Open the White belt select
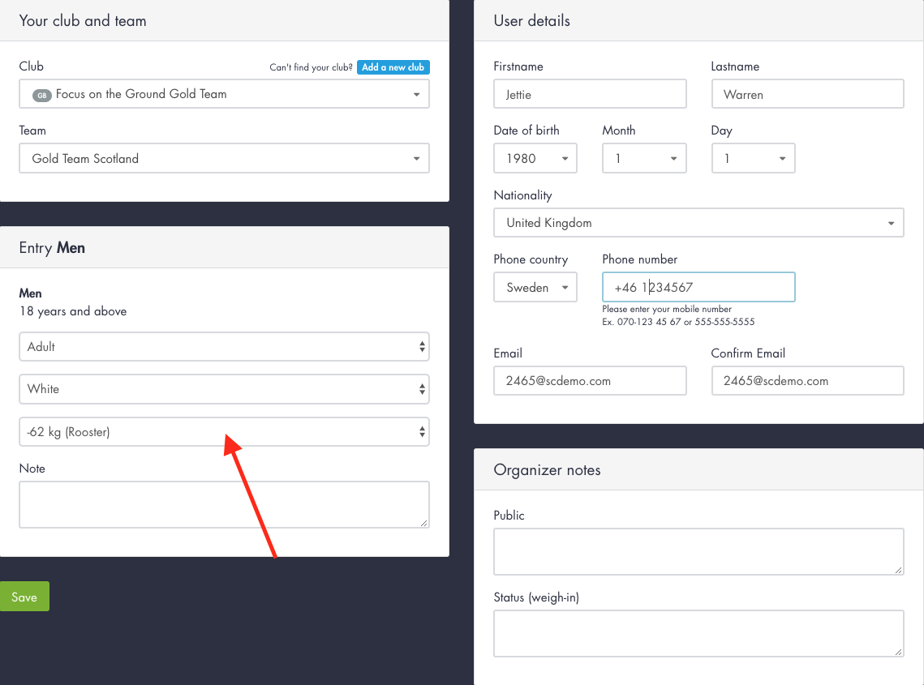 224,389
